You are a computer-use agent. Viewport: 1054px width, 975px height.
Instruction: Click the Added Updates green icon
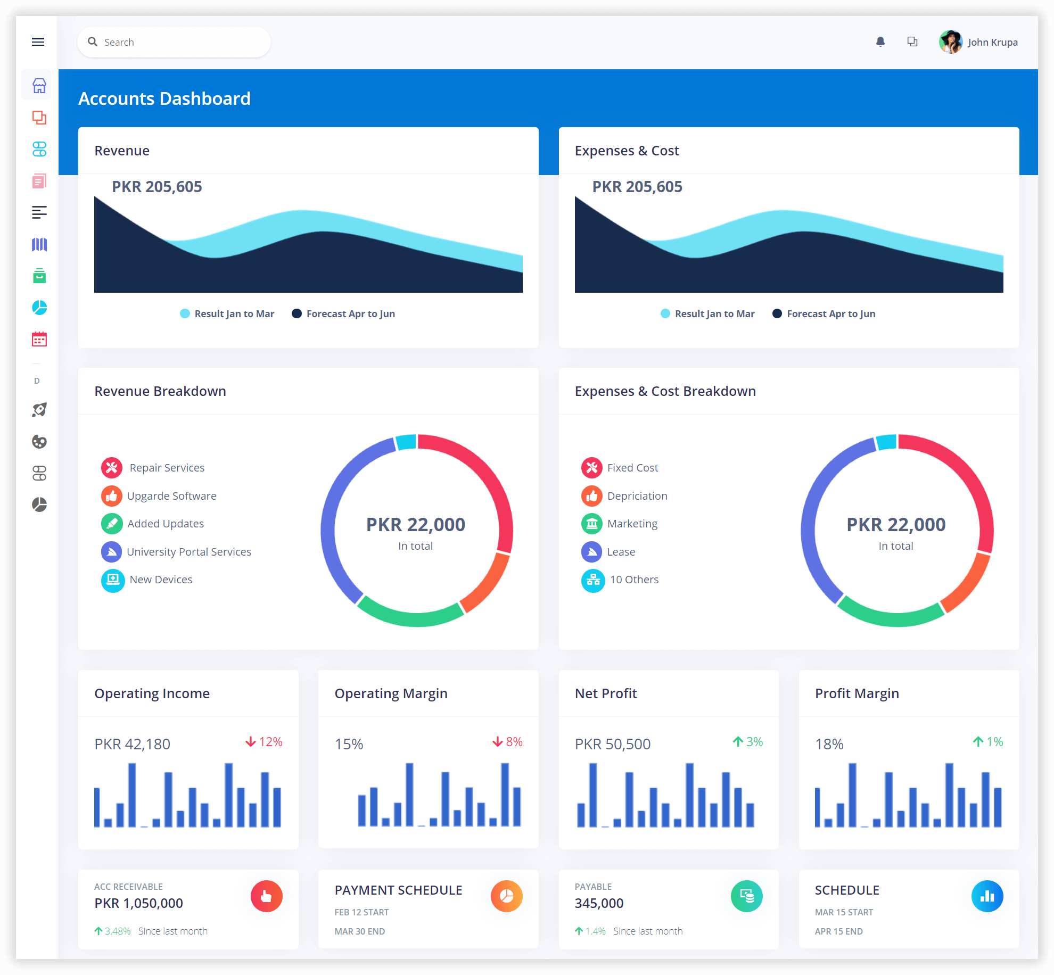[112, 524]
